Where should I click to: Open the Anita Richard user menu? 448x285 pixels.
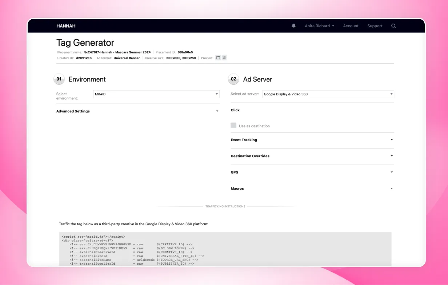point(319,26)
